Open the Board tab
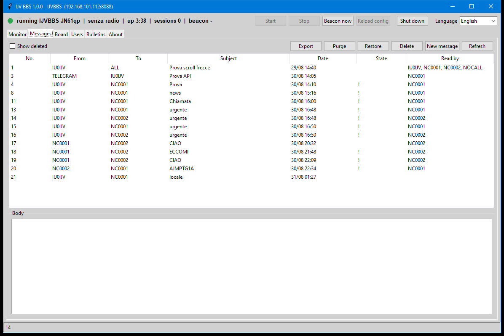The height and width of the screenshot is (336, 504). click(61, 34)
